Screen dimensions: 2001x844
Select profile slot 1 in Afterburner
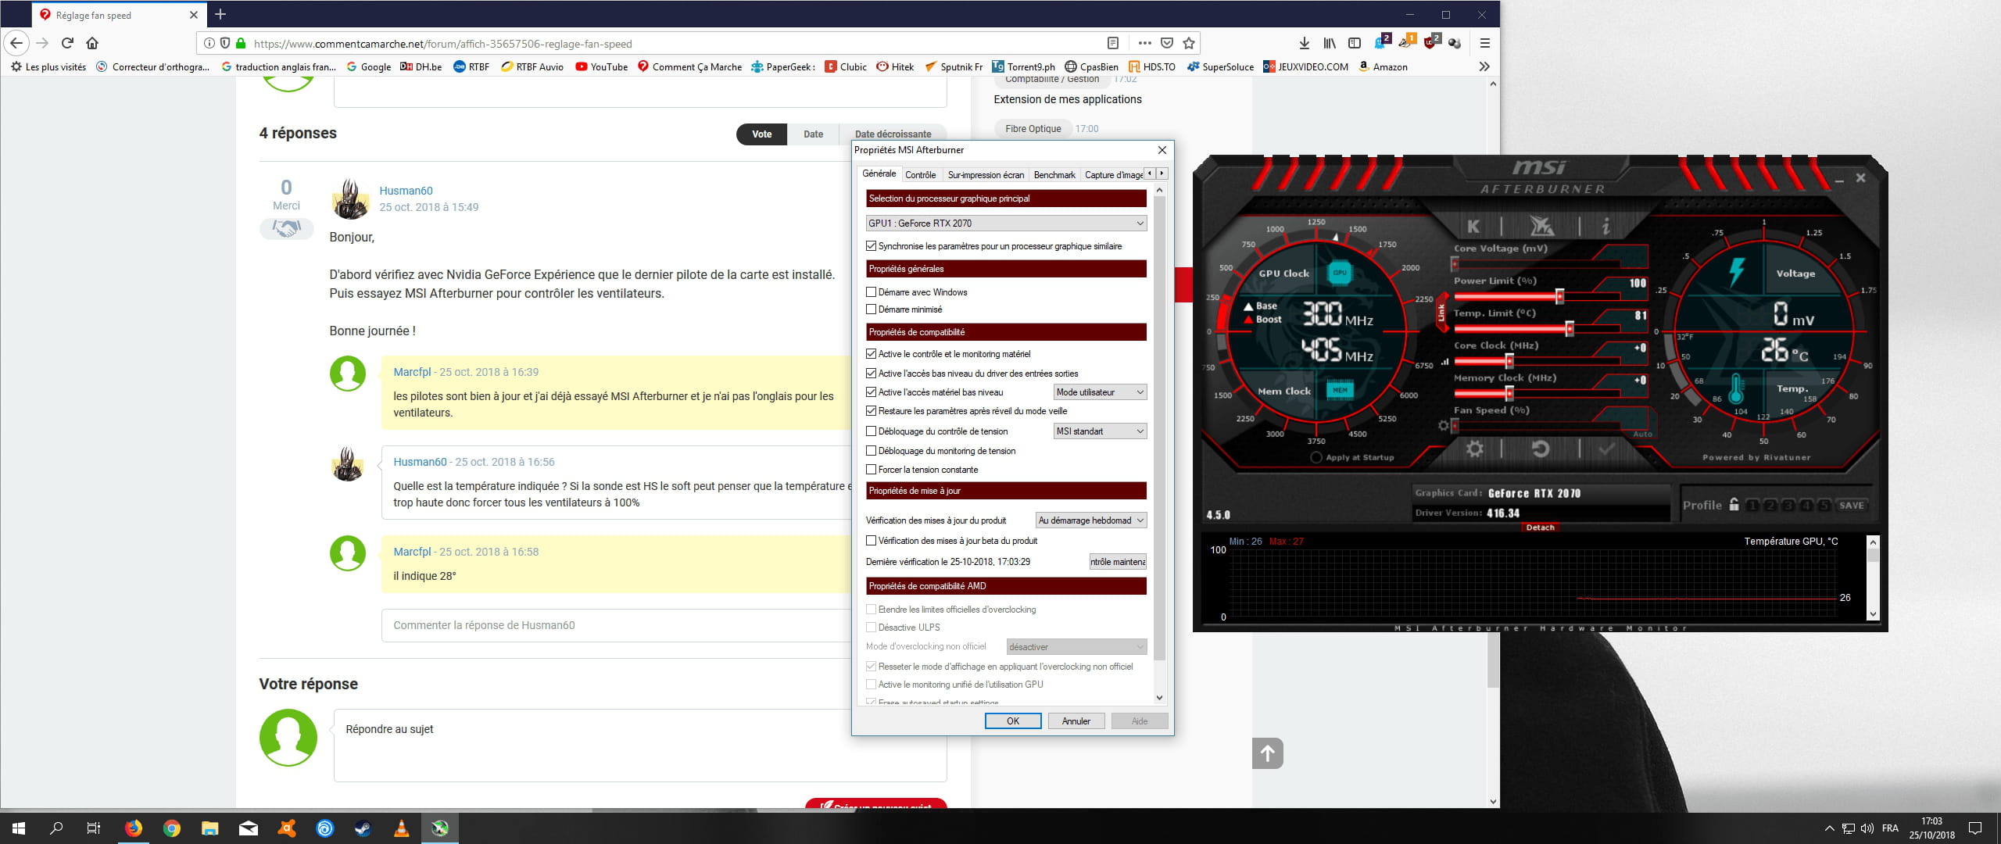[x=1752, y=506]
